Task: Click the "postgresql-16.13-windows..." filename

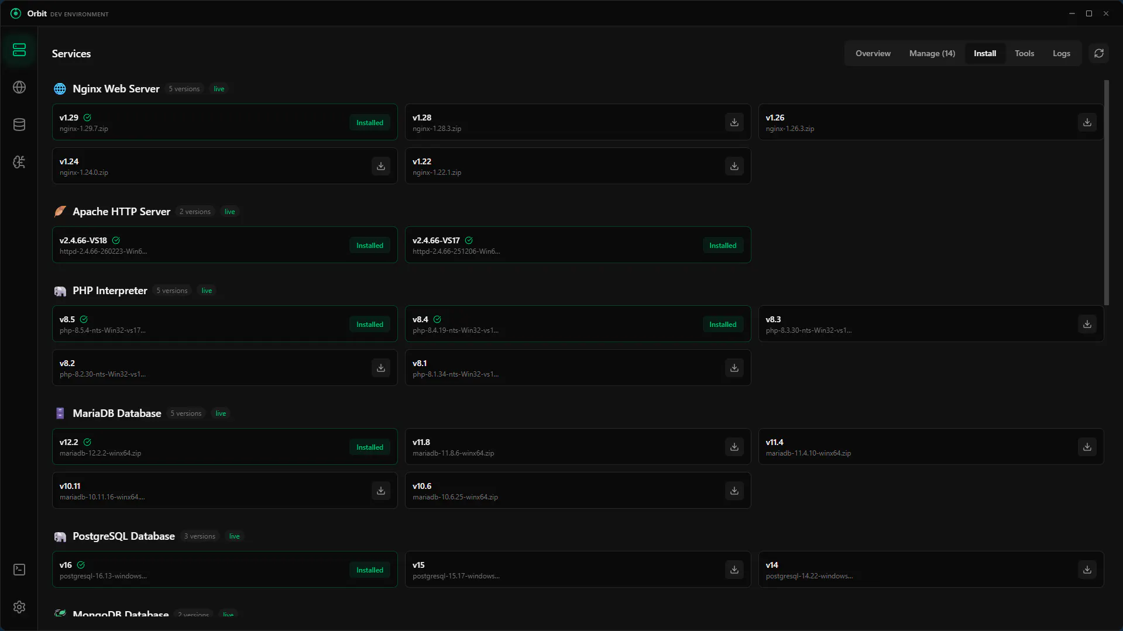Action: tap(103, 576)
